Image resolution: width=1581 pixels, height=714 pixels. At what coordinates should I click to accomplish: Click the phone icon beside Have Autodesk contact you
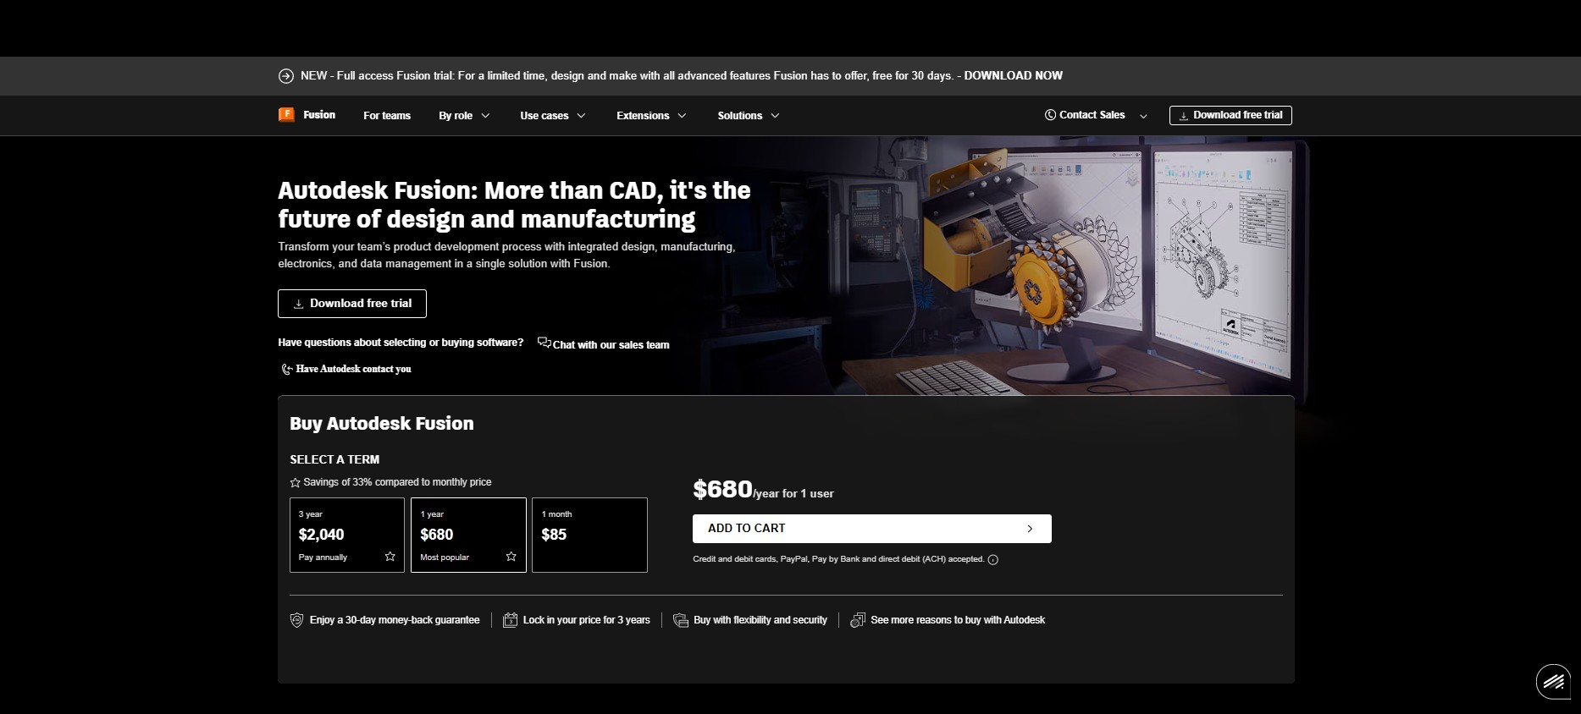(287, 369)
